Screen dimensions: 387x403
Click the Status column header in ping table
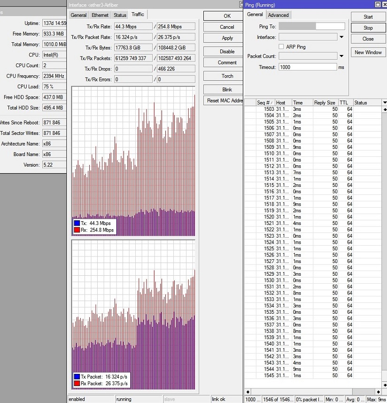pyautogui.click(x=367, y=102)
